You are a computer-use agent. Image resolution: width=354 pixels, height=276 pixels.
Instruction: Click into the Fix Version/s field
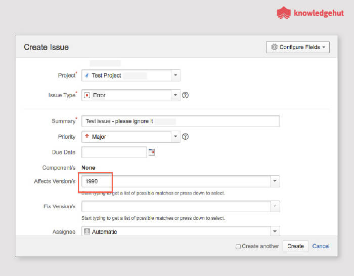click(176, 206)
